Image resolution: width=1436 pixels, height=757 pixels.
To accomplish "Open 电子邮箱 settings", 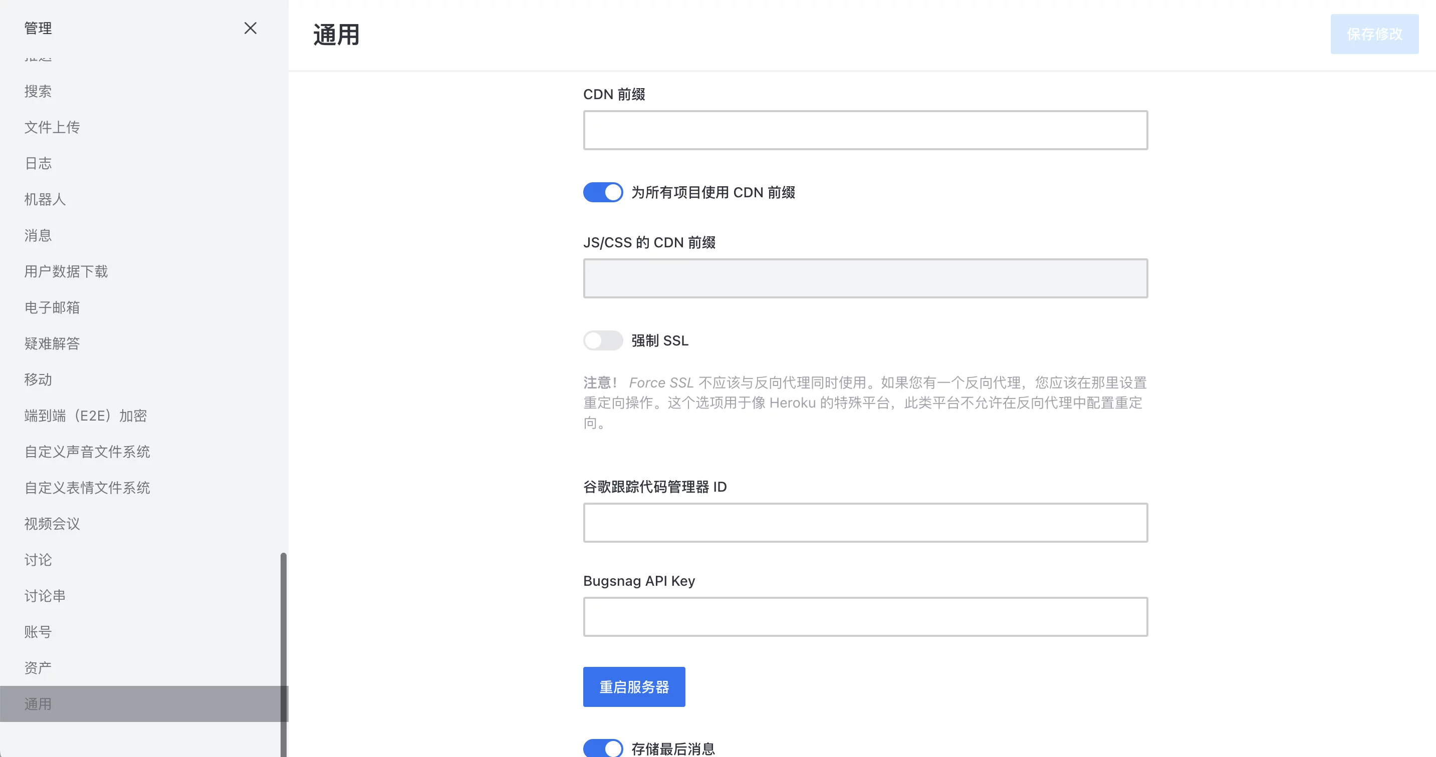I will coord(52,307).
